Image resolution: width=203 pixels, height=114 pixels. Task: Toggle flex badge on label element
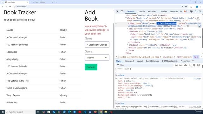click(191, 35)
